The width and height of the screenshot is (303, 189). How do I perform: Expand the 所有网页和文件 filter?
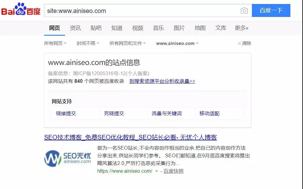[x=127, y=43]
